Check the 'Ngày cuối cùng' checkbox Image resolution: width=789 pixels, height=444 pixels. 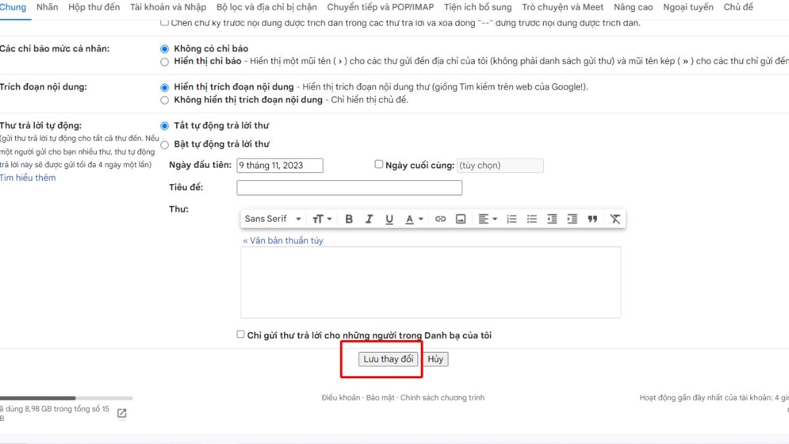(x=379, y=164)
